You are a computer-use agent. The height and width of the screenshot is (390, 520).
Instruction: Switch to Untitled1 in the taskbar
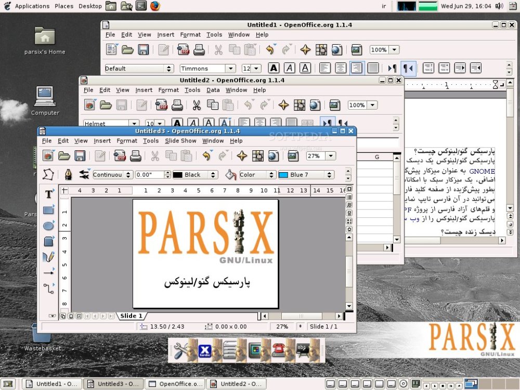click(x=51, y=384)
